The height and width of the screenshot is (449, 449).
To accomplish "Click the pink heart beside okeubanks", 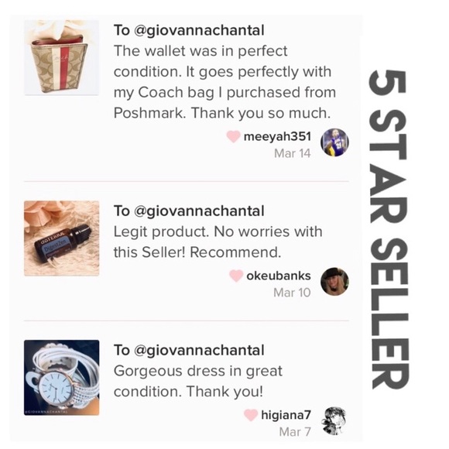I will pyautogui.click(x=236, y=276).
